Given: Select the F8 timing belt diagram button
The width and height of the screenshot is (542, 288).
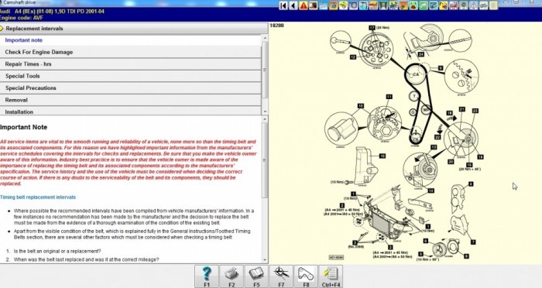Looking at the screenshot, I should click(x=306, y=276).
